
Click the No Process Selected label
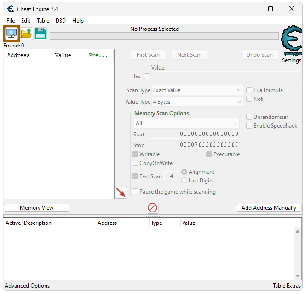[x=155, y=29]
